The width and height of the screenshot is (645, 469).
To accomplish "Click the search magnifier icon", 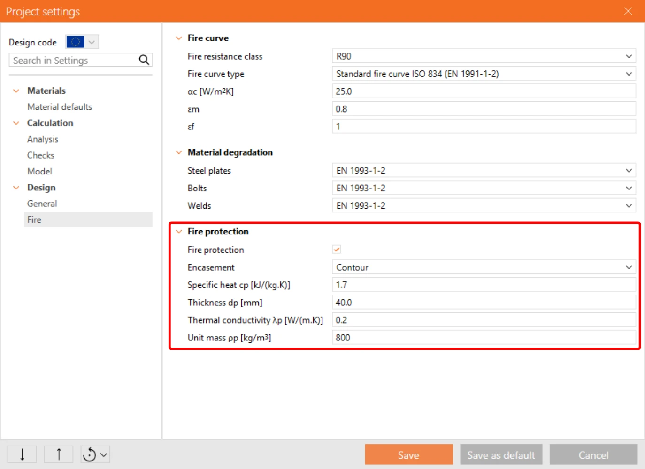I will (x=144, y=60).
